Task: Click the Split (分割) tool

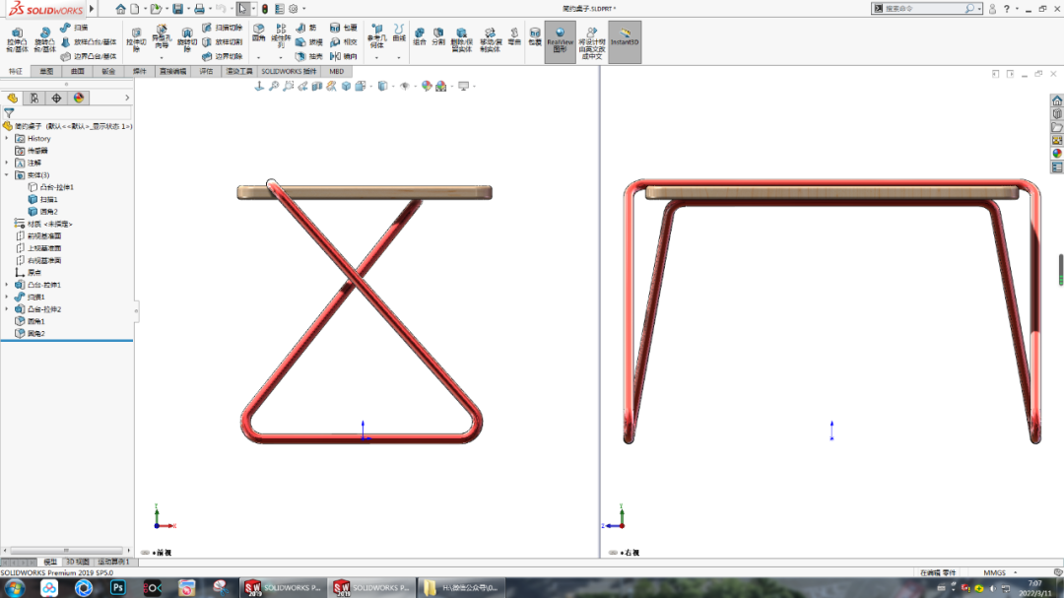Action: pyautogui.click(x=438, y=37)
